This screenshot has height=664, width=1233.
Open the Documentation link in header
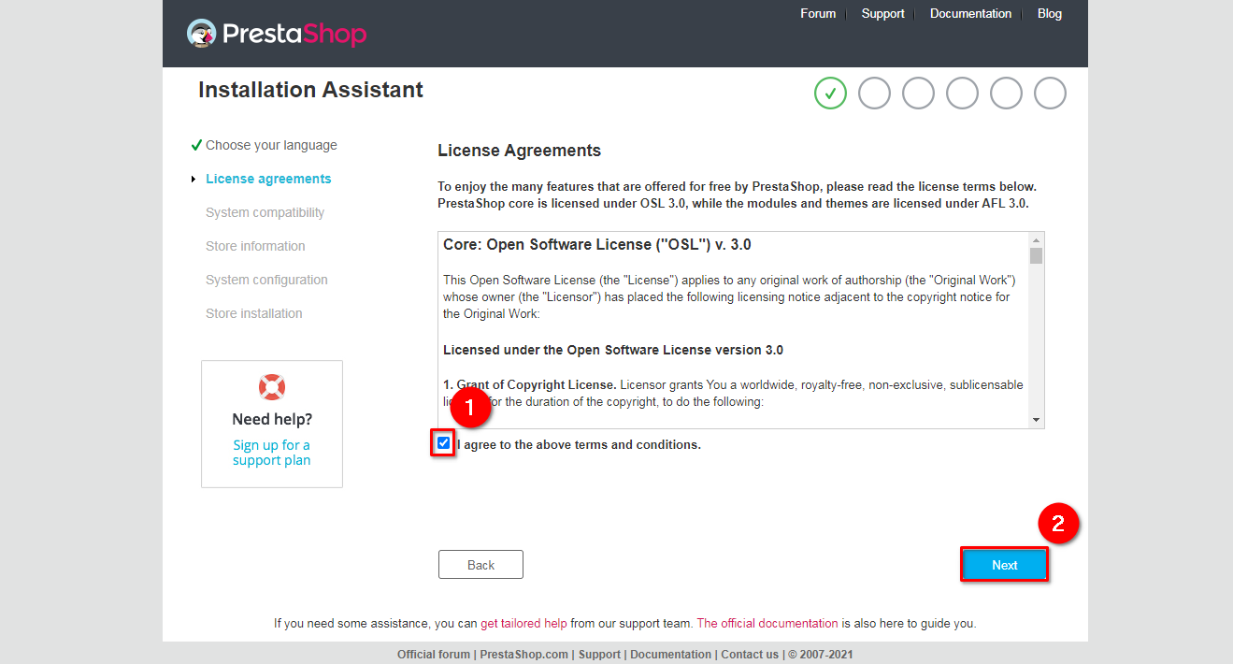click(x=970, y=13)
